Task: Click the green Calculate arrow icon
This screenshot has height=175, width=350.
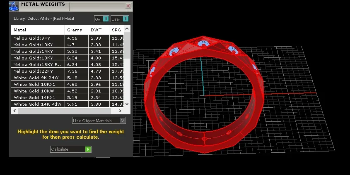Action: [88, 149]
